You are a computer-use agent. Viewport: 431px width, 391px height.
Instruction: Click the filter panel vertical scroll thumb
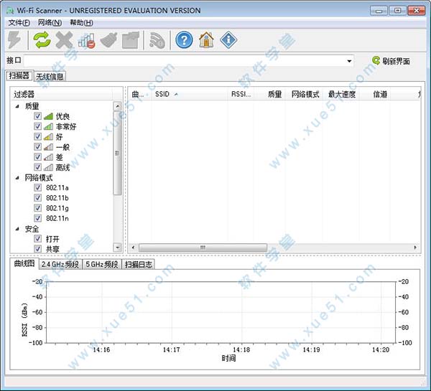(118, 153)
